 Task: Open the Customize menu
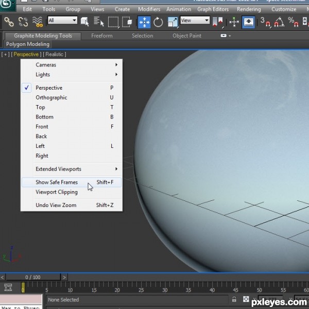[284, 9]
